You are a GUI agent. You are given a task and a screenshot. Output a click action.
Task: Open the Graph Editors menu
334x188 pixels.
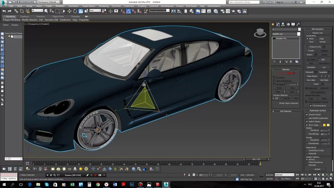coord(89,6)
